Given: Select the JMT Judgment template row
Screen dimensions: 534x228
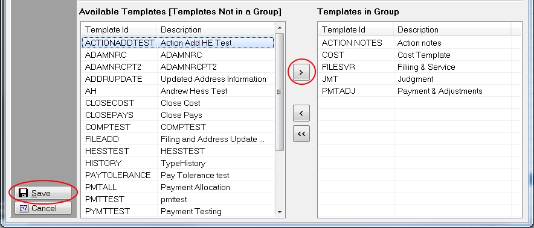Looking at the screenshot, I should [x=420, y=79].
